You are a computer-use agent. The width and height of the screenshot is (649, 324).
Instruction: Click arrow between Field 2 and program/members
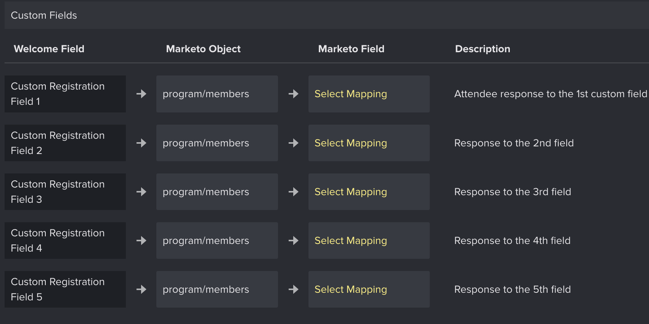141,143
